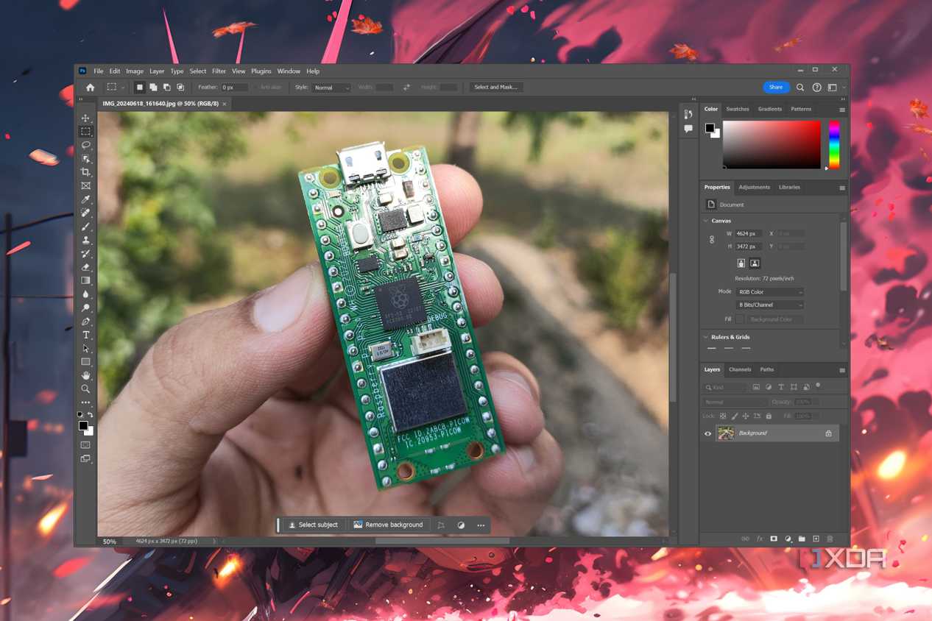
Task: Open the Filter menu
Action: pos(219,71)
